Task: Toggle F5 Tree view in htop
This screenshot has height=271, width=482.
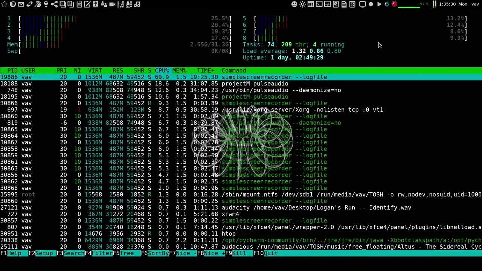Action: (x=127, y=253)
